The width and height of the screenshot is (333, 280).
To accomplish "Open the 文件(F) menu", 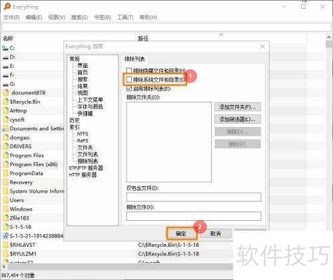I will 11,17.
